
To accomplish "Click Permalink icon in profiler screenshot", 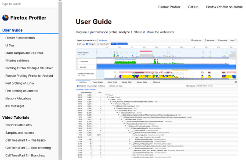I will (219, 40).
